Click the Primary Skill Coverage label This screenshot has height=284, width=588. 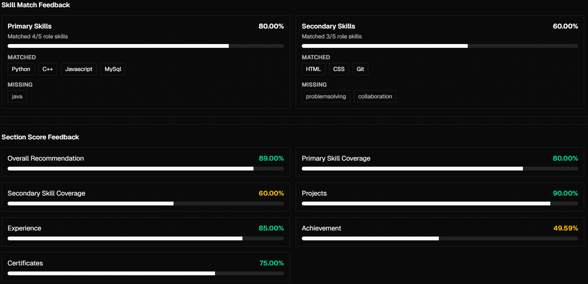[x=336, y=158]
